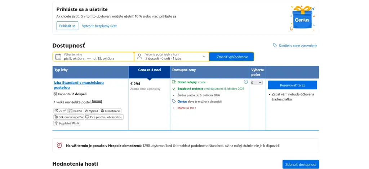Click the Hodnotenia hostí heading

point(75,164)
